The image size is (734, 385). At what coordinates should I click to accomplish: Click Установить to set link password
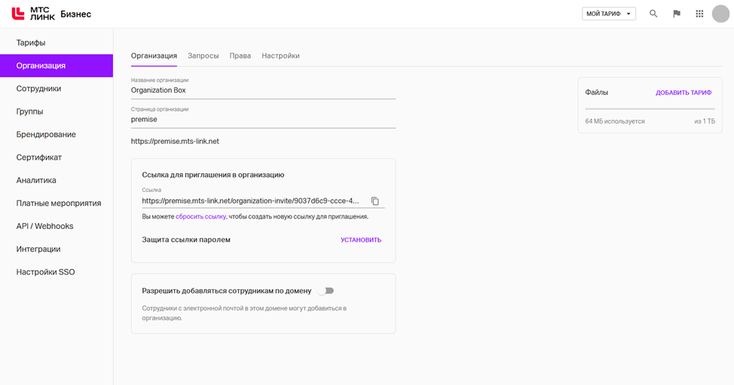point(361,240)
